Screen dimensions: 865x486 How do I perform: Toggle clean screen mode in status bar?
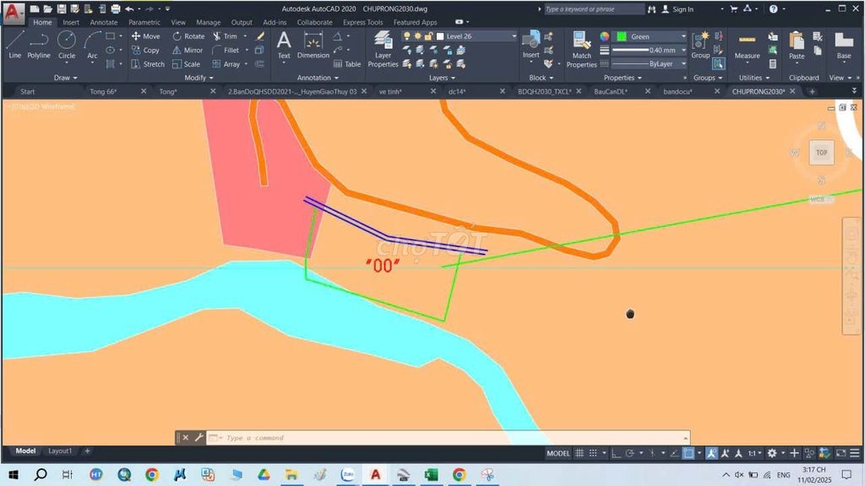(x=841, y=453)
